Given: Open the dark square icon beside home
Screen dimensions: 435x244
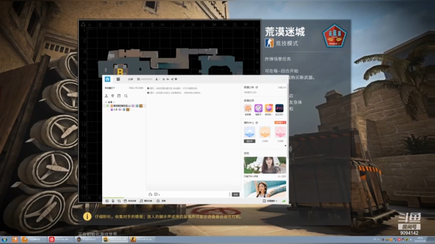Looking at the screenshot, I should tap(118, 79).
